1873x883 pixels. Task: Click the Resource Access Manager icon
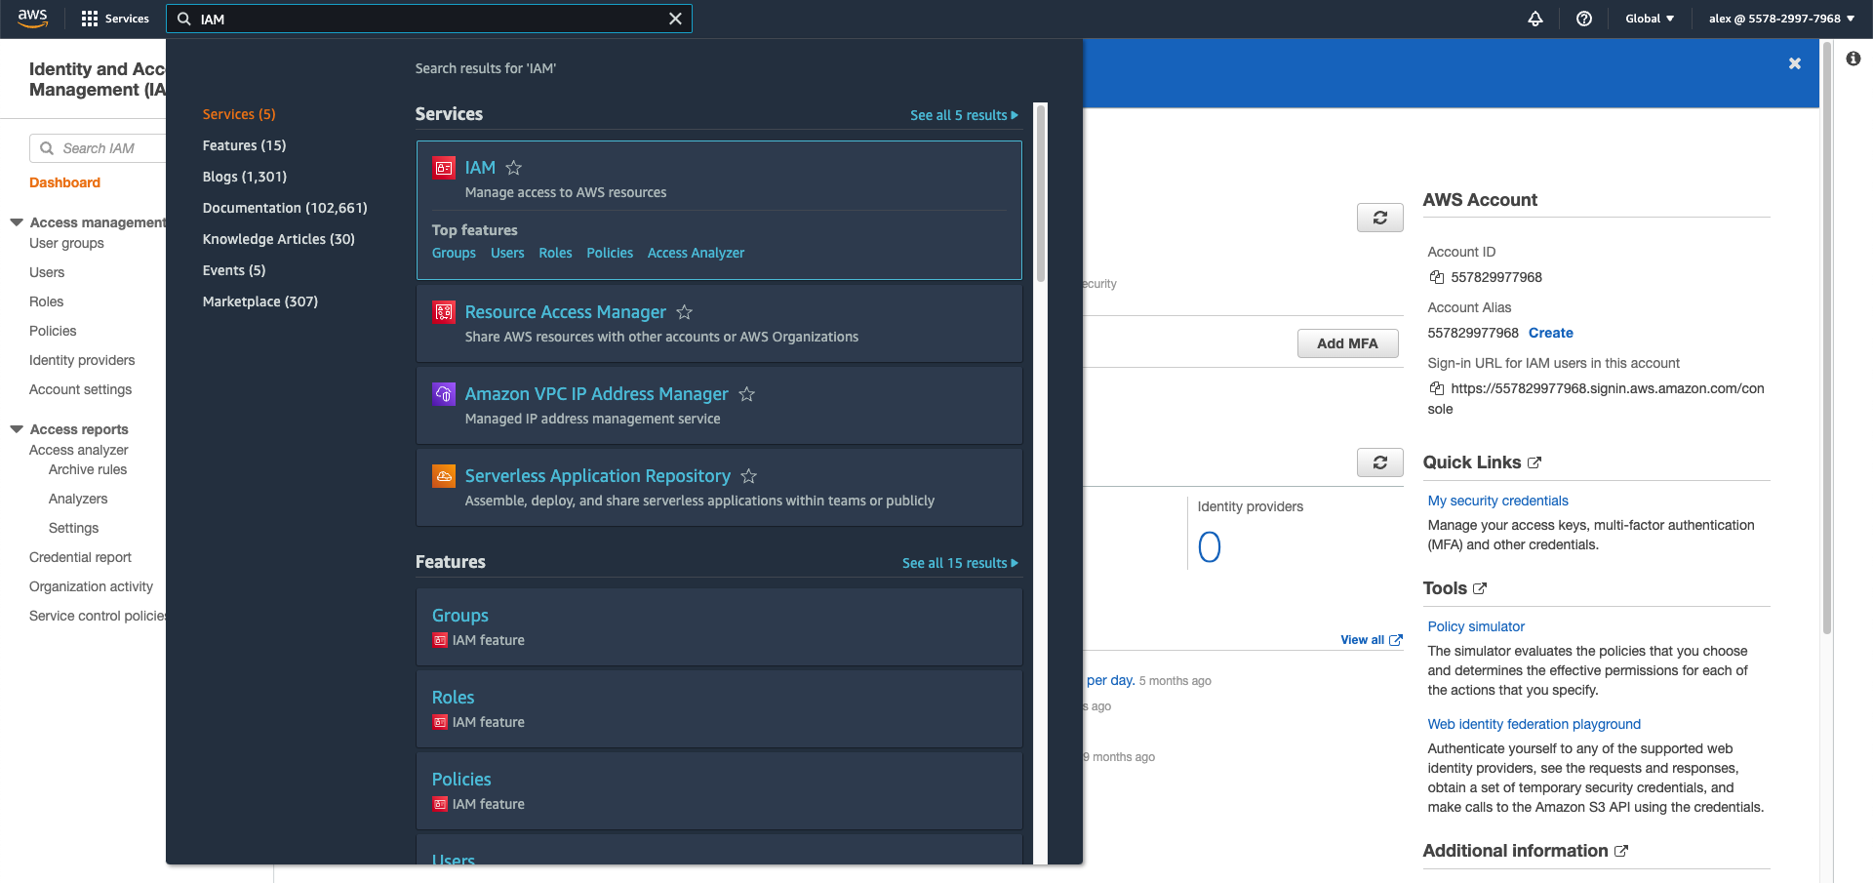[444, 312]
